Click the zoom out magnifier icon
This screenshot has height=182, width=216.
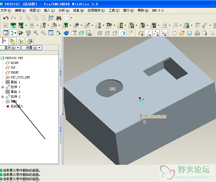pyautogui.click(x=43, y=33)
